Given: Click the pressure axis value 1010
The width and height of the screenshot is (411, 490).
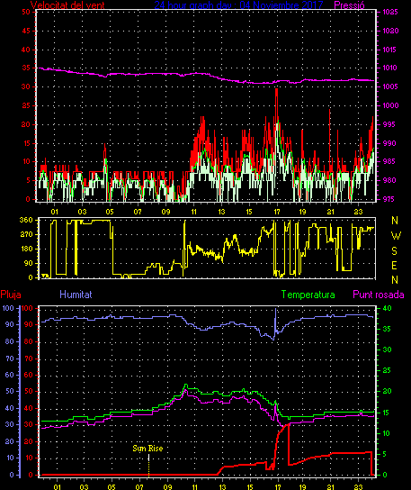Looking at the screenshot, I should click(389, 68).
